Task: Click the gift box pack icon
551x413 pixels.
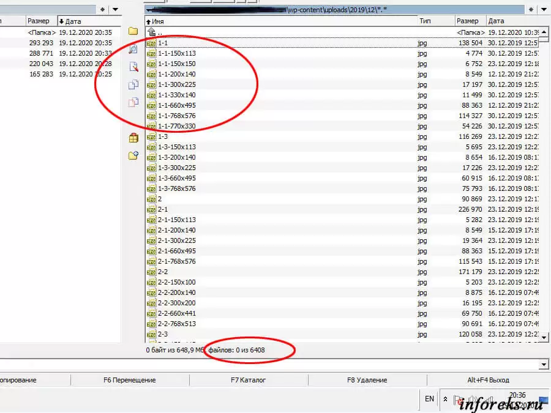Action: coord(133,138)
